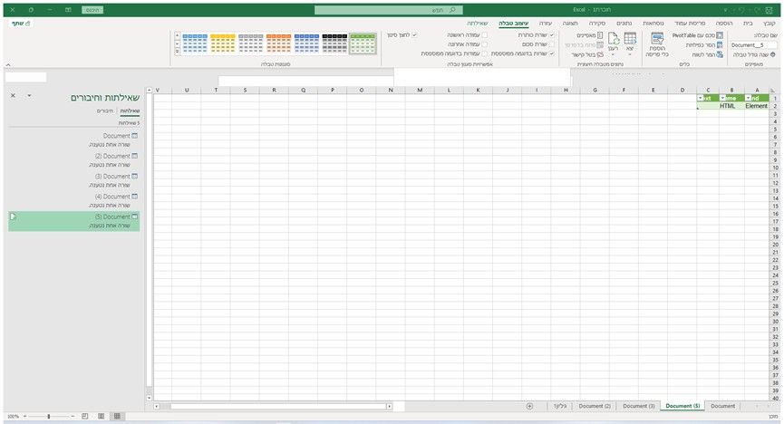Select the גיליון1 sheet tab

(560, 406)
